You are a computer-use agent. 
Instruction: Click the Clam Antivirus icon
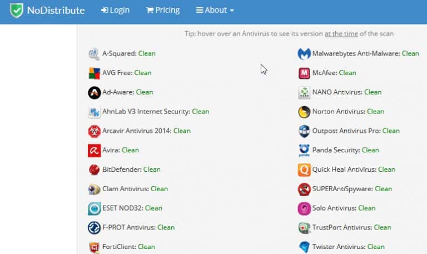click(x=94, y=189)
